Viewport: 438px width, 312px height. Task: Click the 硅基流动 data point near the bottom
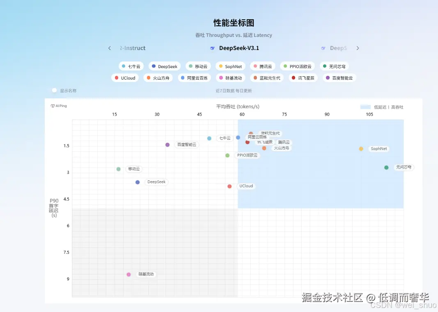(x=128, y=274)
